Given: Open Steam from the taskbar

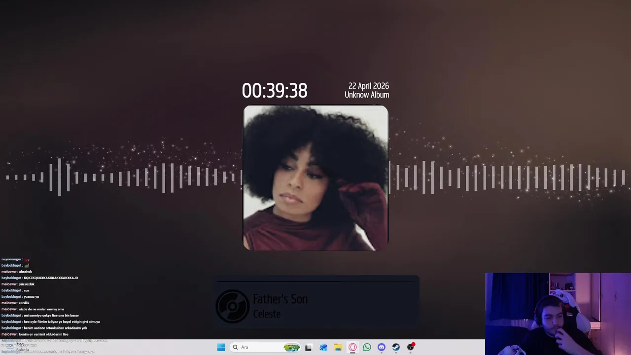Looking at the screenshot, I should tap(396, 347).
